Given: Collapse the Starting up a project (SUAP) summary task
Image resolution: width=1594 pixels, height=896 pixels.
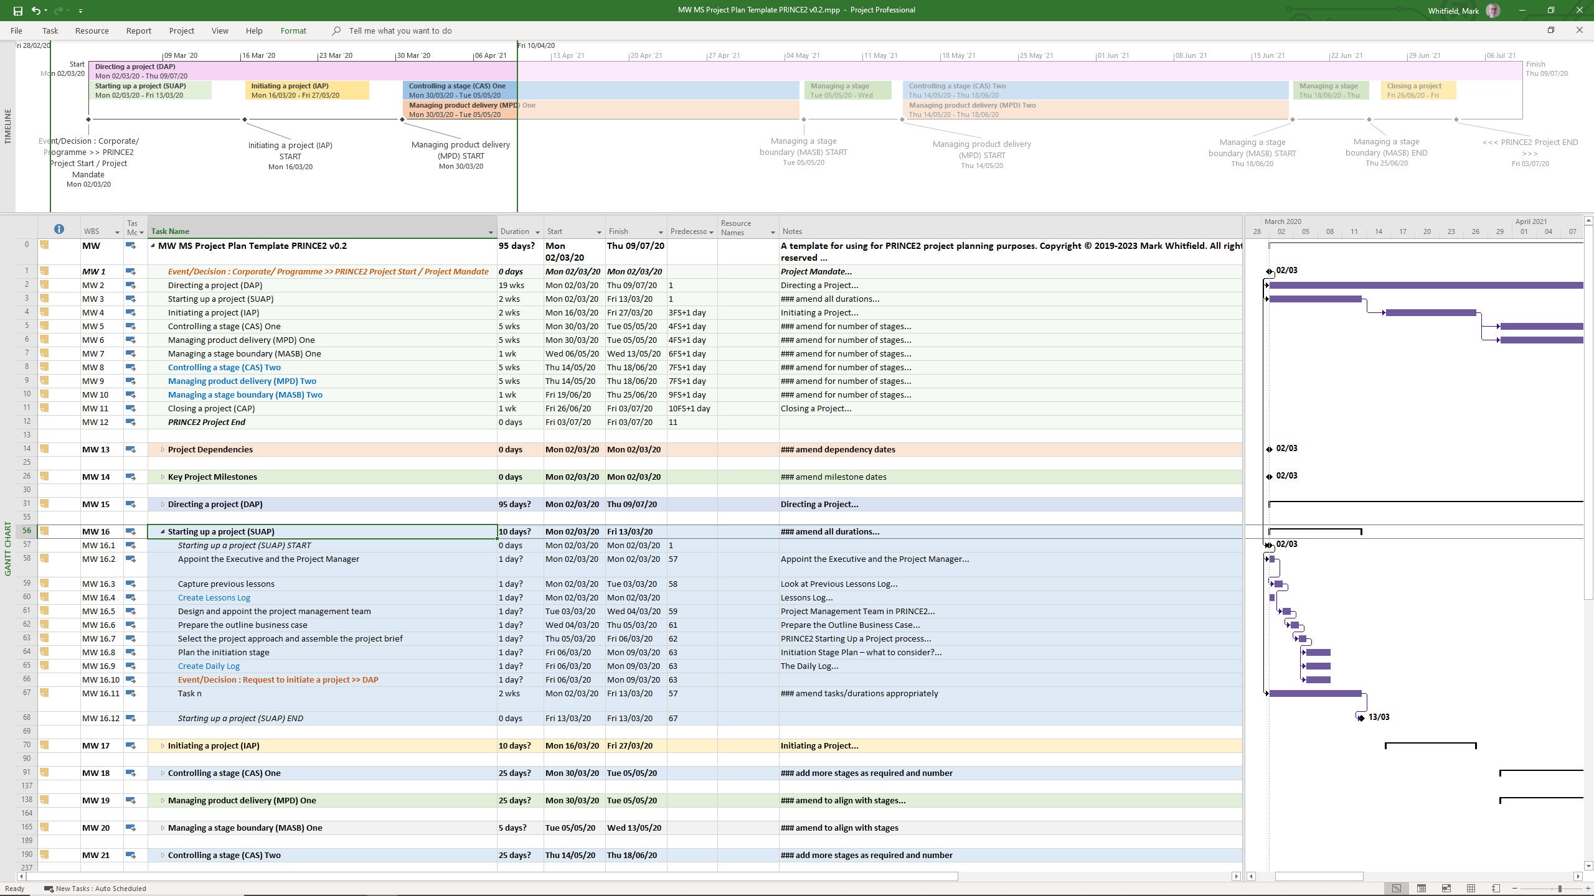Looking at the screenshot, I should (163, 532).
